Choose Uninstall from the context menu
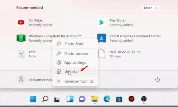The width and height of the screenshot is (178, 107). (x=75, y=71)
